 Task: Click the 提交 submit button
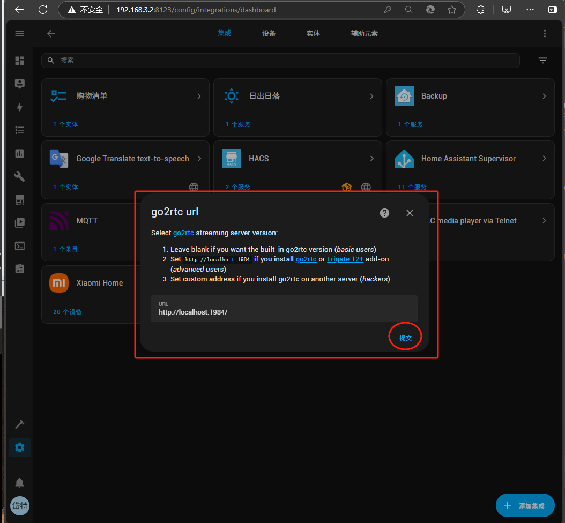[x=405, y=338]
